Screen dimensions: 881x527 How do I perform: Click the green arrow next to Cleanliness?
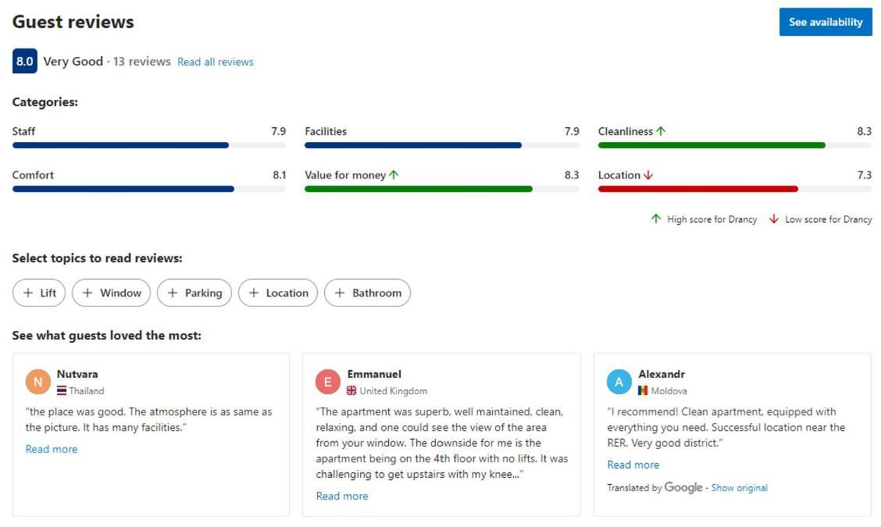[x=661, y=131]
